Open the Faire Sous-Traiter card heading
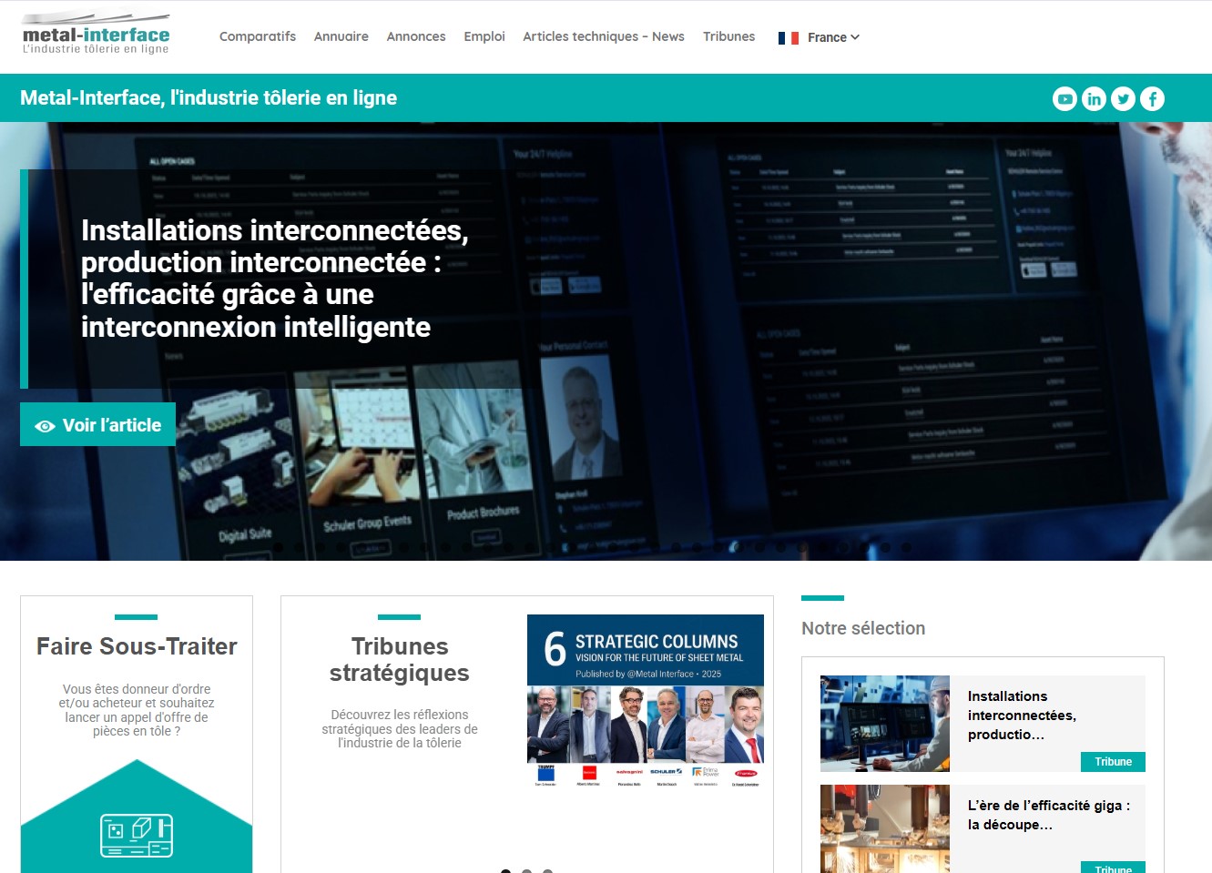This screenshot has height=873, width=1212. 137,646
